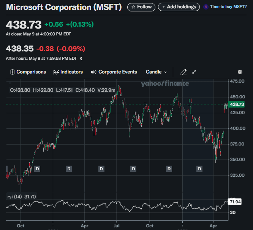Click the rightmost D dividend marker
The width and height of the screenshot is (253, 230).
(x=199, y=168)
